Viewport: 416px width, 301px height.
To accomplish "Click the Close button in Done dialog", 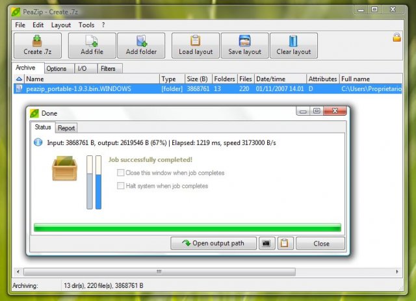I will [x=320, y=243].
